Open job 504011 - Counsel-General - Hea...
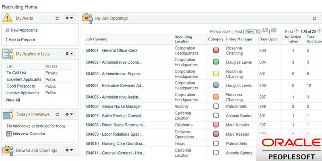322x161 pixels. click(x=115, y=153)
